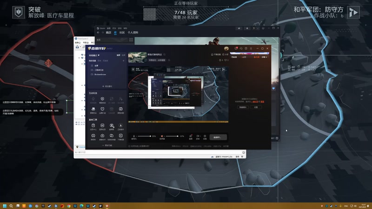
Task: Mute the speaker icon
Action: [162, 136]
